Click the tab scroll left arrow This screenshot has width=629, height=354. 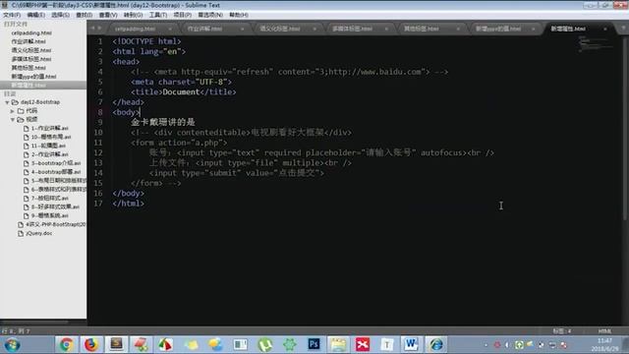tap(92, 29)
